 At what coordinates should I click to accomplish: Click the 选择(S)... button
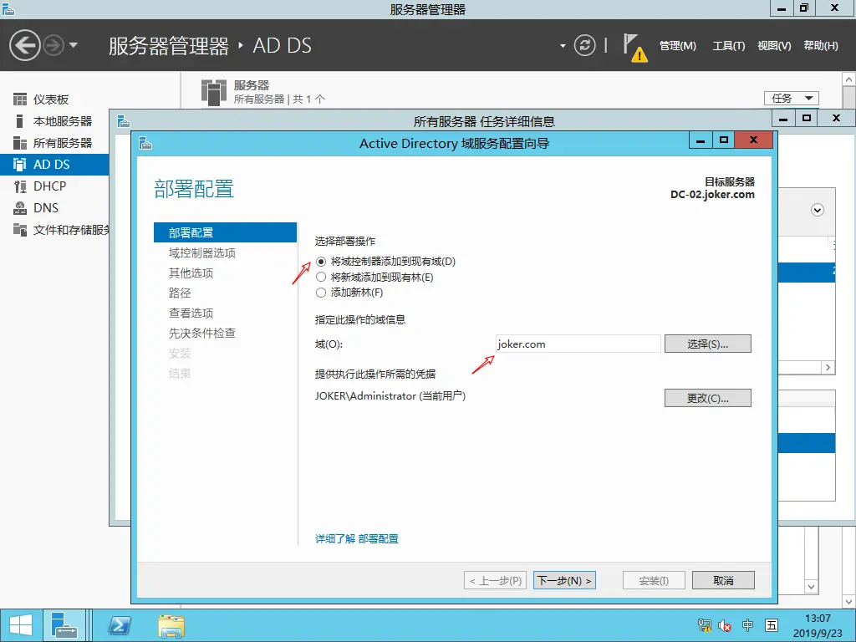(707, 344)
